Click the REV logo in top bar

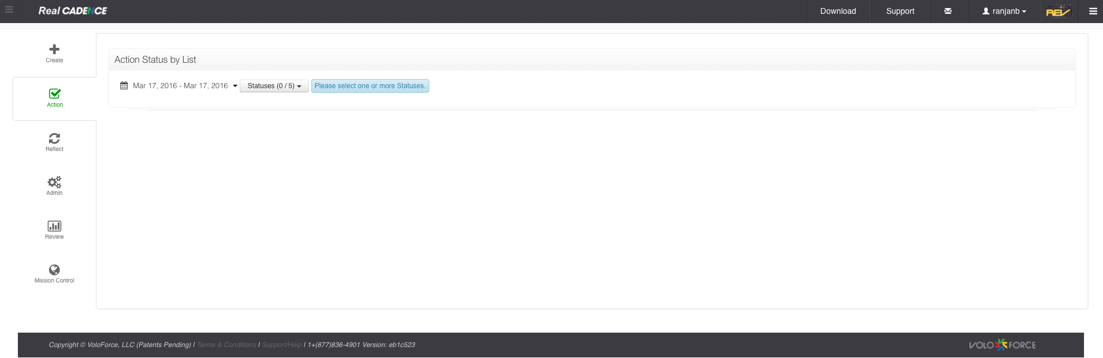(1059, 11)
